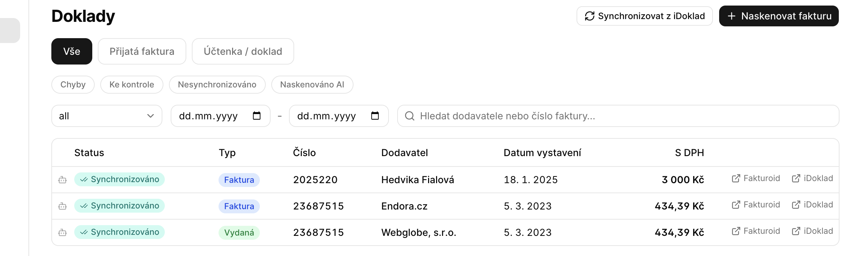
Task: Toggle the Chyby filter chip
Action: click(x=73, y=85)
